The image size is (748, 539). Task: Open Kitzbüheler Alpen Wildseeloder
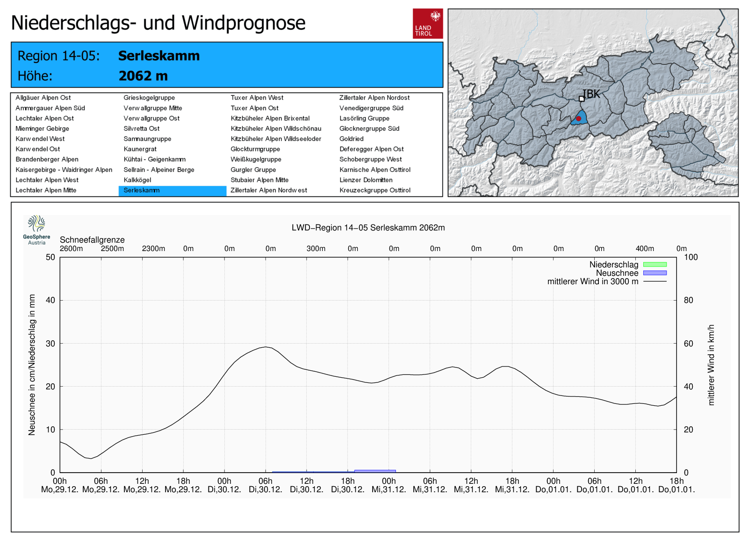(x=276, y=139)
